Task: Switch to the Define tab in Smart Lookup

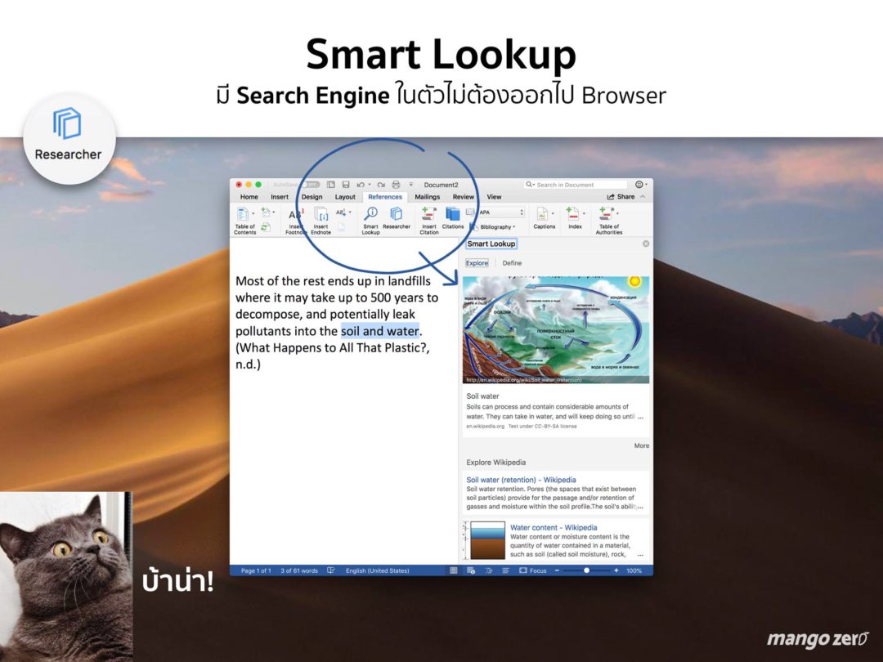Action: pos(512,263)
